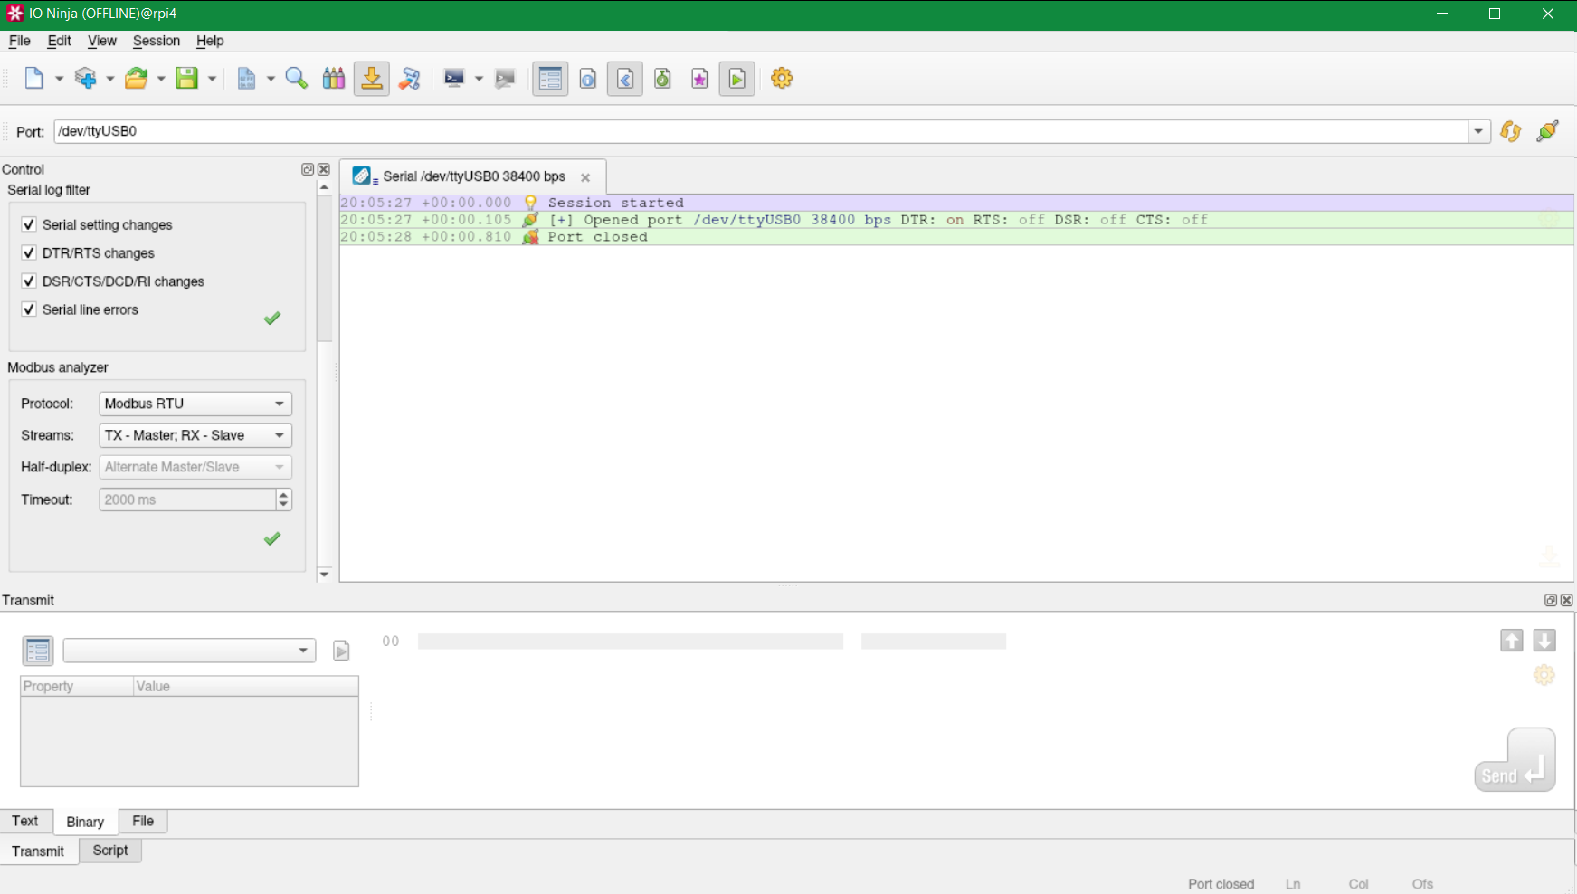Expand the Half-duplex Alternate Master/Slave dropdown
This screenshot has width=1577, height=894.
pos(195,467)
